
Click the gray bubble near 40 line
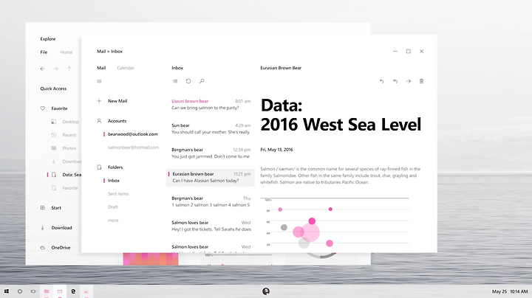coord(284,227)
